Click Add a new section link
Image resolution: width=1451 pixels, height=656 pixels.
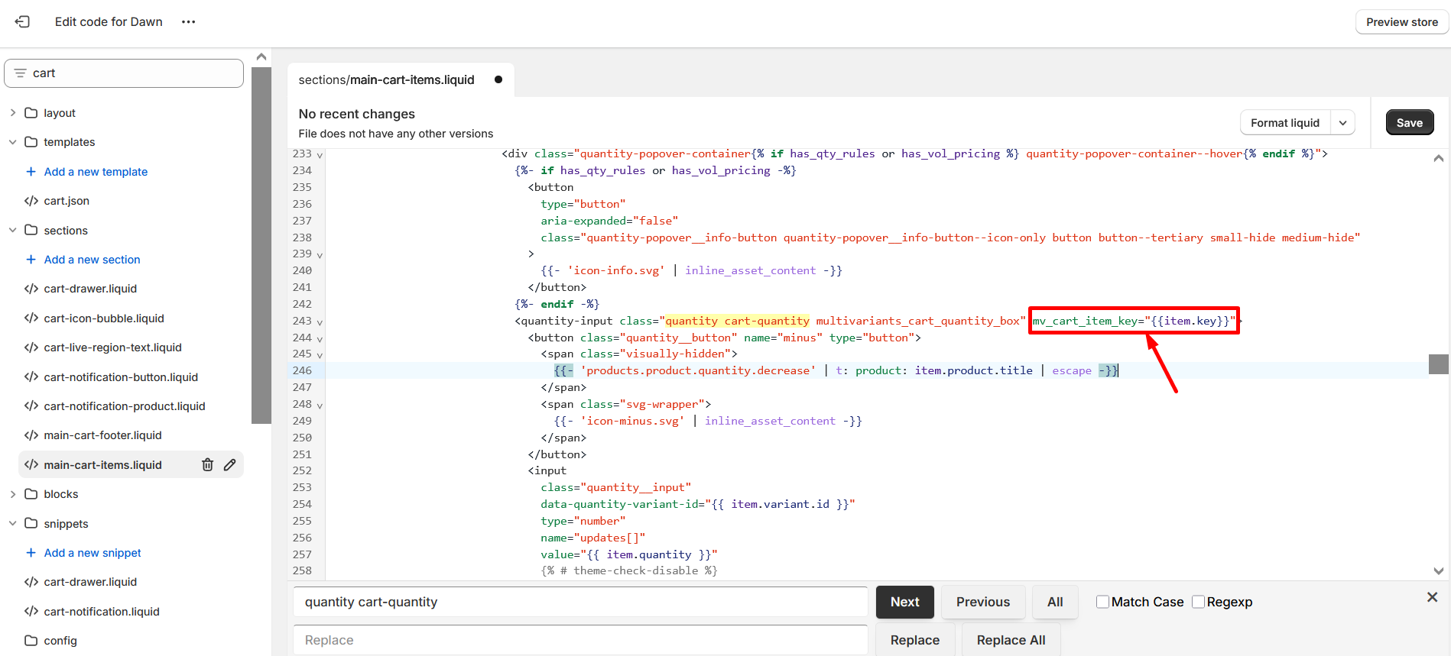(92, 260)
